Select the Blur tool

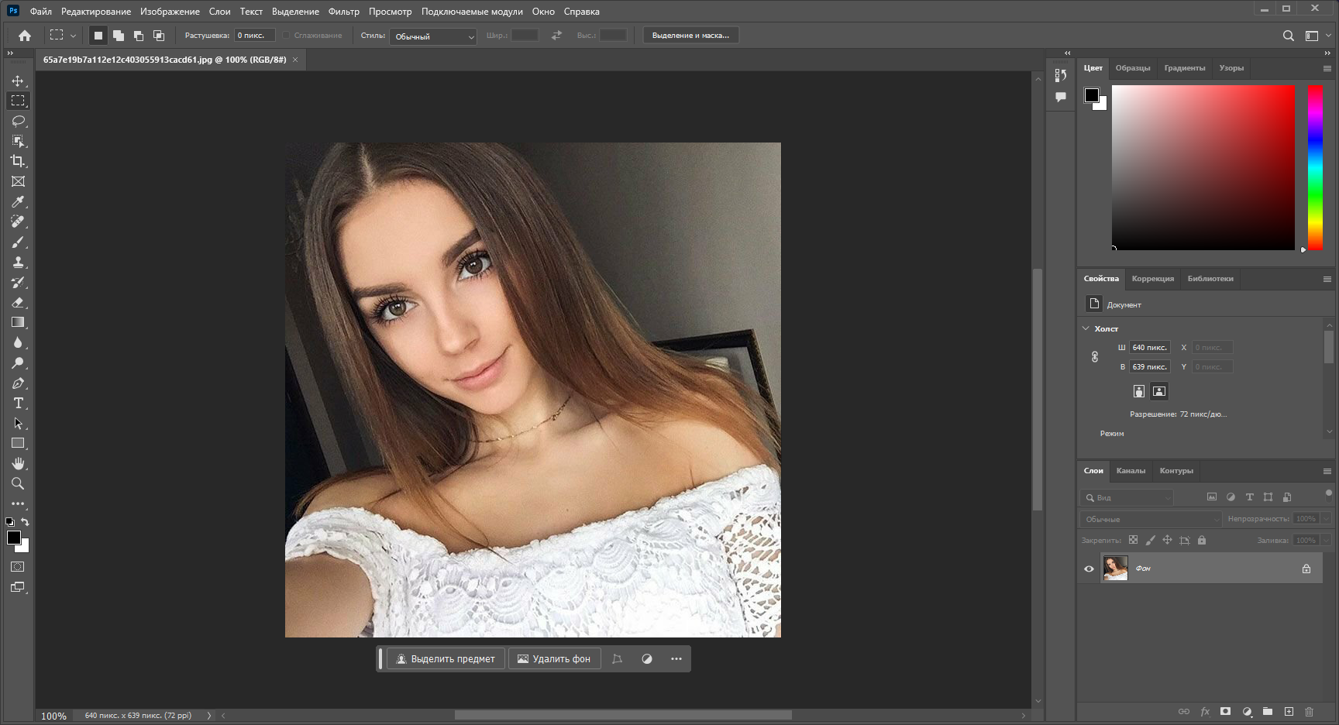(18, 342)
